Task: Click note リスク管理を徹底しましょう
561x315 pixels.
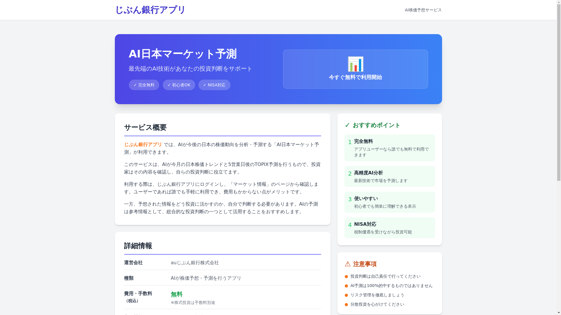Action: click(x=377, y=295)
